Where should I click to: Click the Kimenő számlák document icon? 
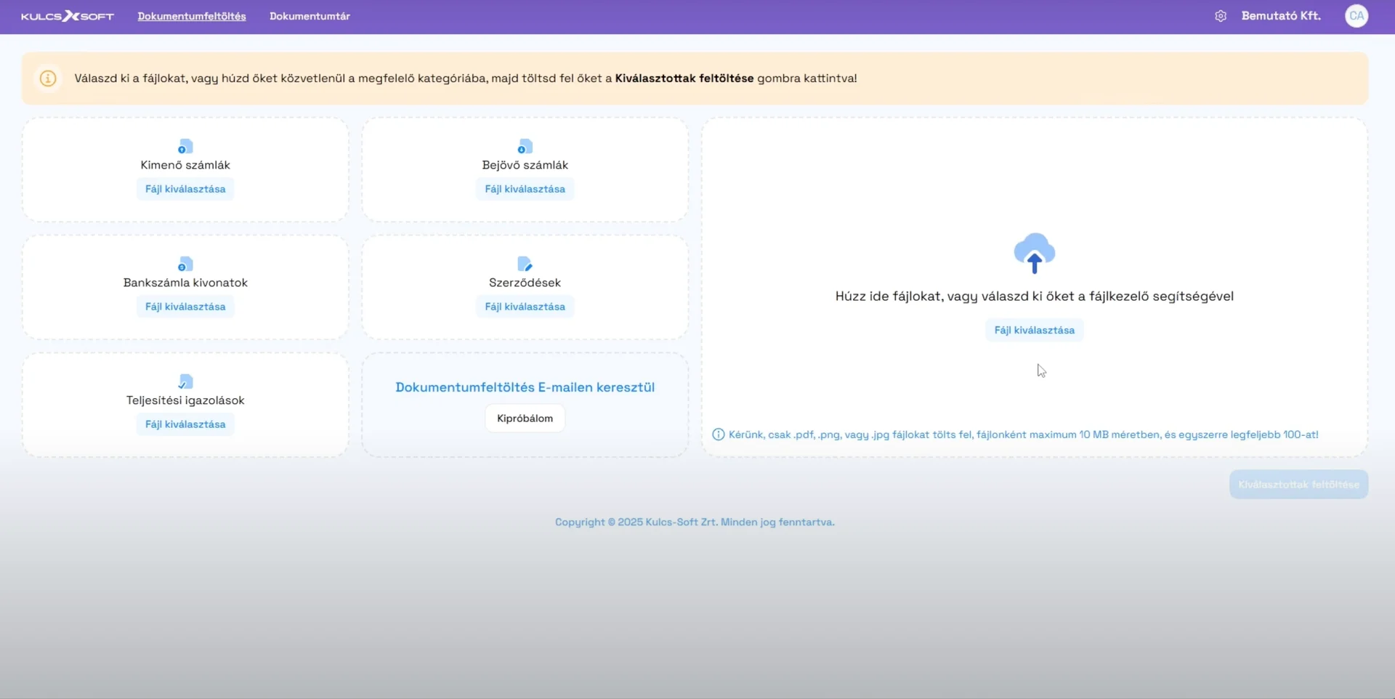tap(185, 147)
